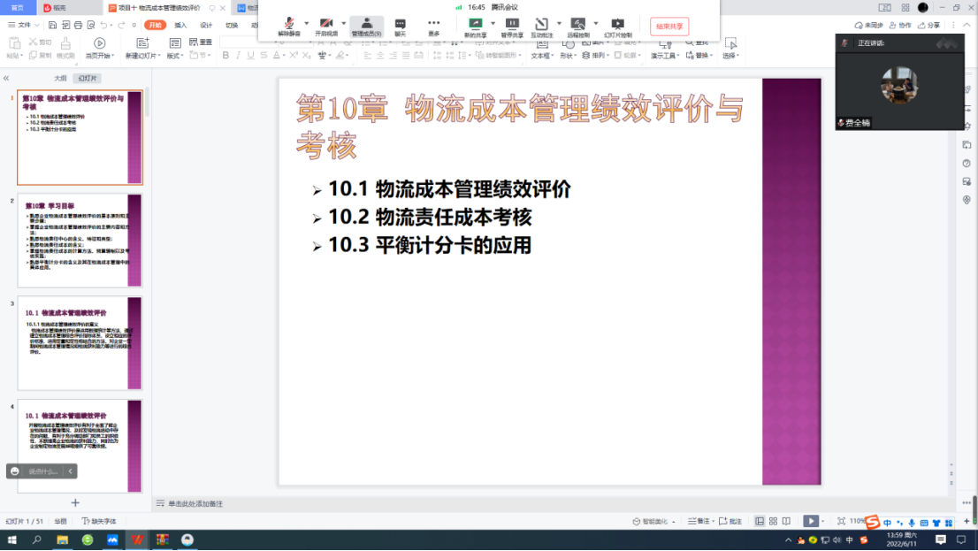Expand microphone options dropdown arrow
978x551 pixels.
click(x=307, y=24)
